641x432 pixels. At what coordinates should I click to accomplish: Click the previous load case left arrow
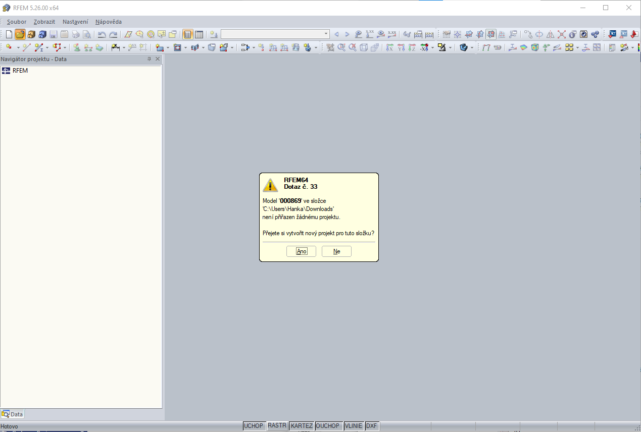pyautogui.click(x=336, y=34)
